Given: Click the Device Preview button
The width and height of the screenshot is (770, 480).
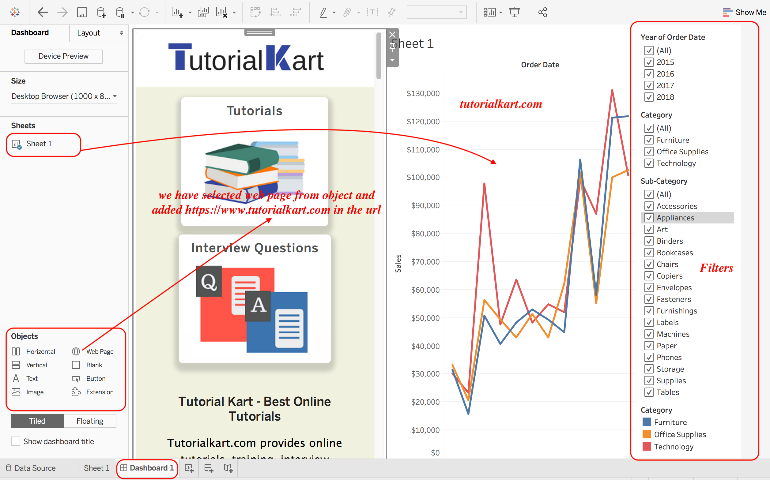Looking at the screenshot, I should click(64, 55).
